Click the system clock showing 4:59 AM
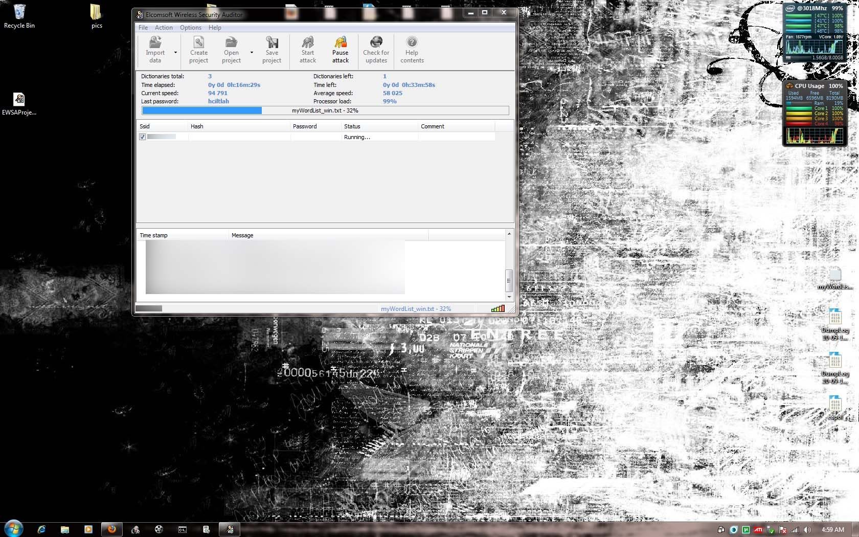The image size is (859, 537). [x=833, y=530]
